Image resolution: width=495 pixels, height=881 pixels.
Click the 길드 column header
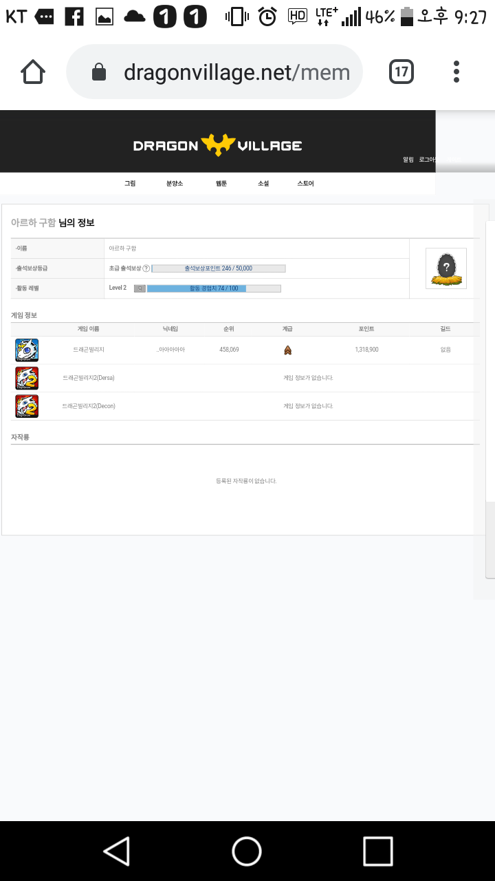[x=445, y=330]
